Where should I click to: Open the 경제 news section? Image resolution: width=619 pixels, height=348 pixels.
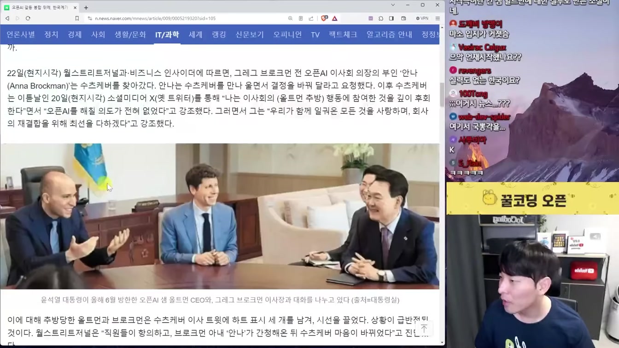pyautogui.click(x=75, y=35)
